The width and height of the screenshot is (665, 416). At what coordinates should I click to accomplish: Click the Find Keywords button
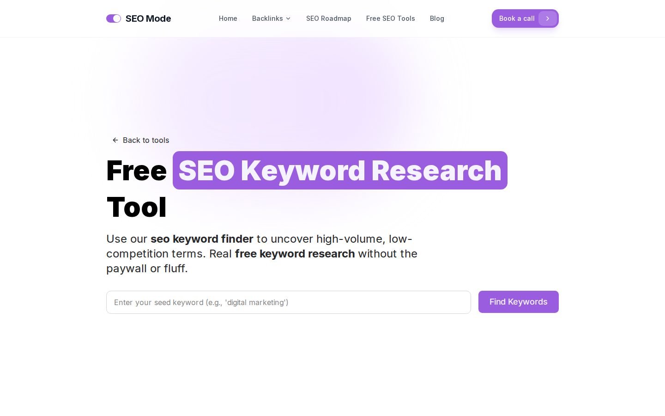(x=519, y=302)
